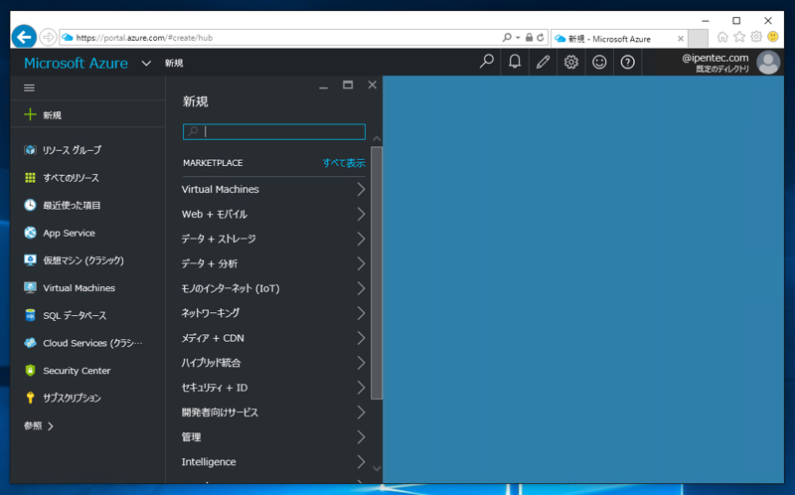The image size is (795, 495).
Task: Click the scrollbar up arrow in blade
Action: pos(377,138)
